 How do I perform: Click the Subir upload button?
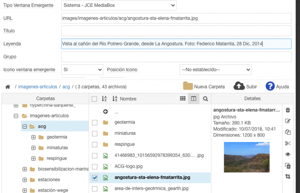pyautogui.click(x=246, y=86)
